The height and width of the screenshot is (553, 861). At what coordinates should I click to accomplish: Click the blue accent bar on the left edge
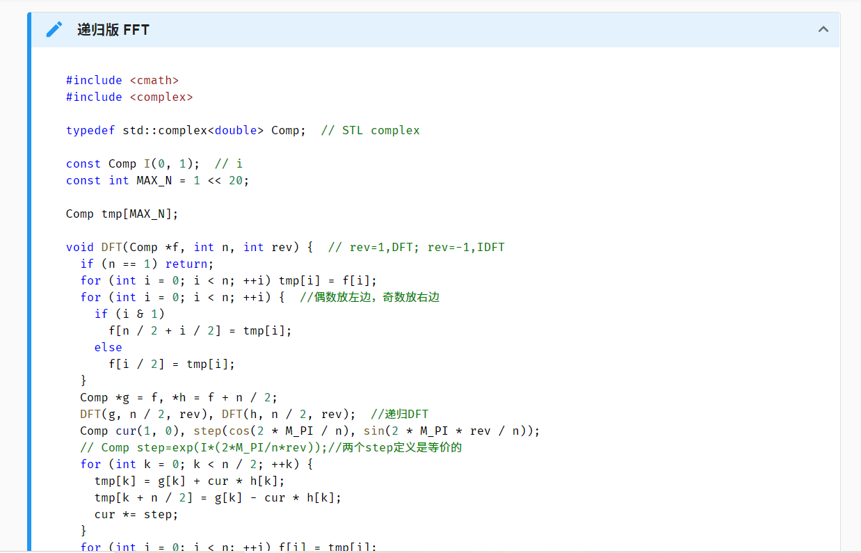click(x=29, y=278)
